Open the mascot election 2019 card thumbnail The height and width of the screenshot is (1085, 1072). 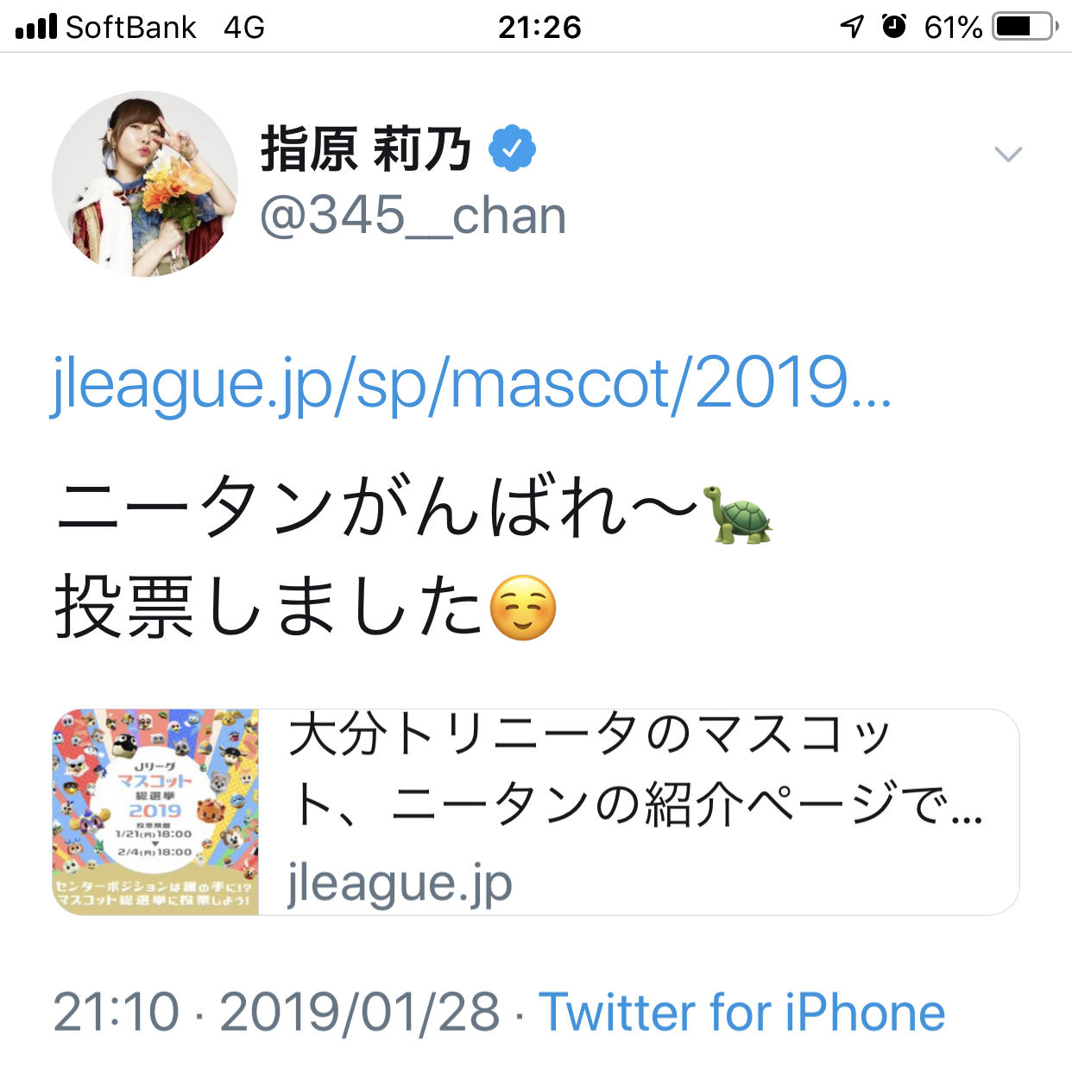point(155,812)
